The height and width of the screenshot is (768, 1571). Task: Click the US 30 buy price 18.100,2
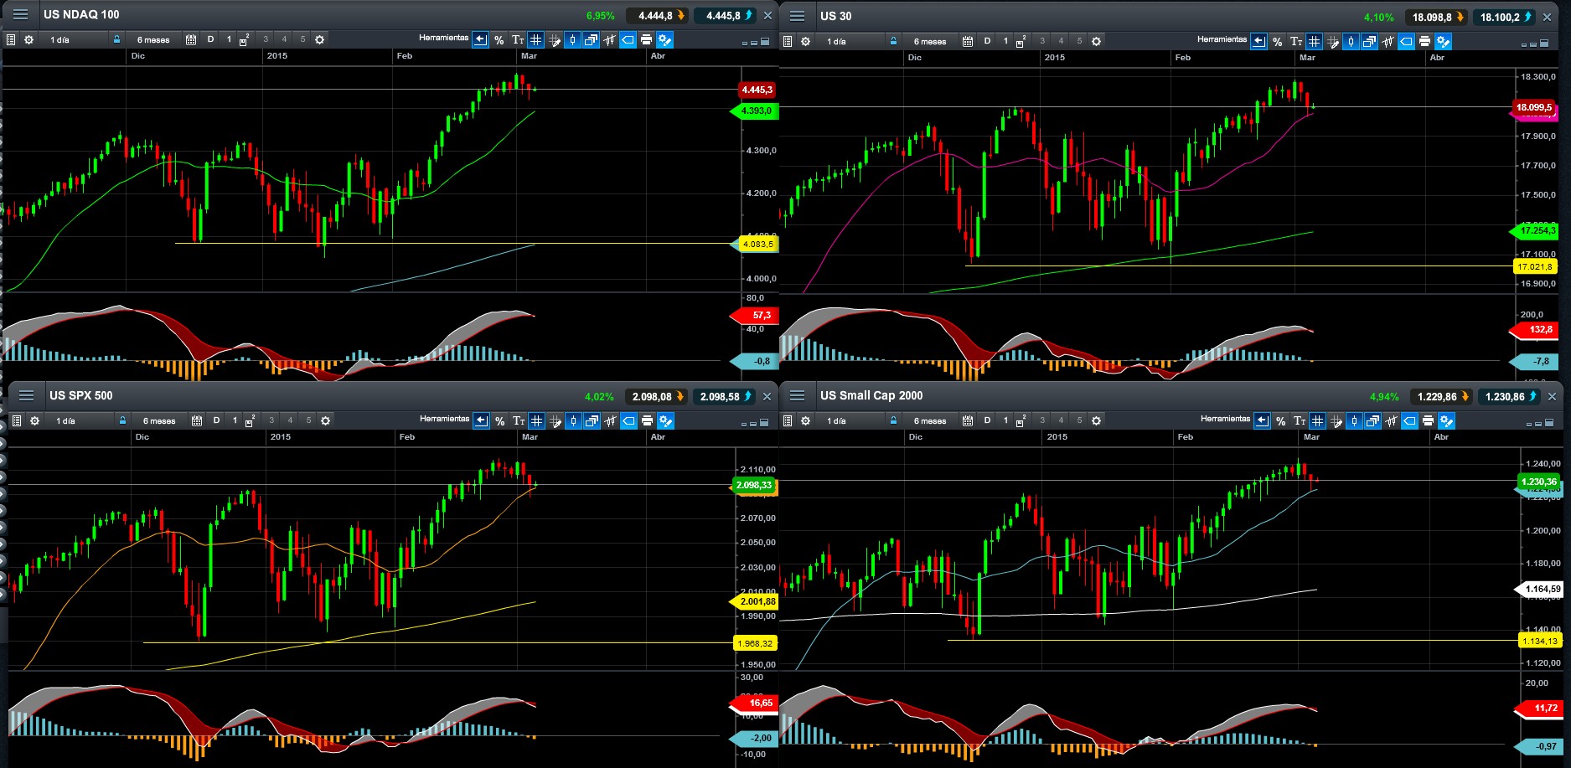1504,17
